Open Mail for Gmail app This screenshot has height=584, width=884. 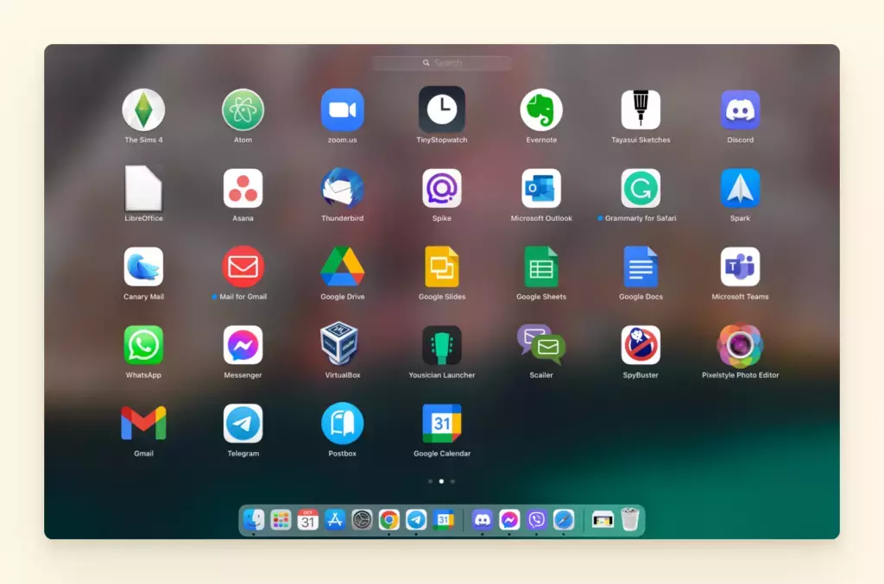pyautogui.click(x=243, y=267)
